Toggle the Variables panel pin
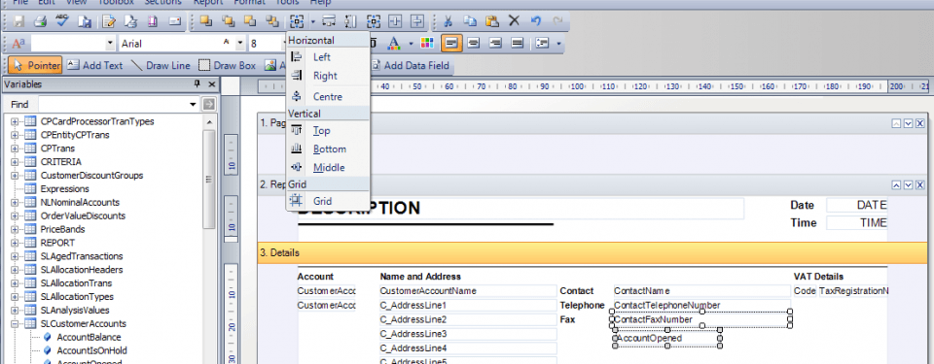Image resolution: width=934 pixels, height=364 pixels. pos(198,84)
